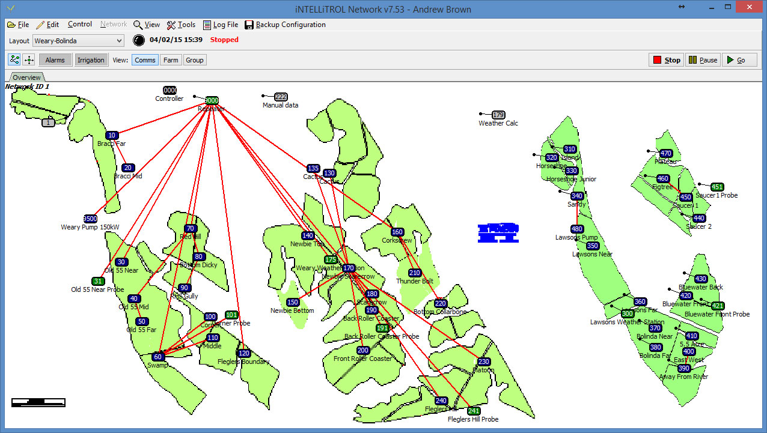Select node 175 Weary Weather Station
The width and height of the screenshot is (767, 433).
point(331,259)
